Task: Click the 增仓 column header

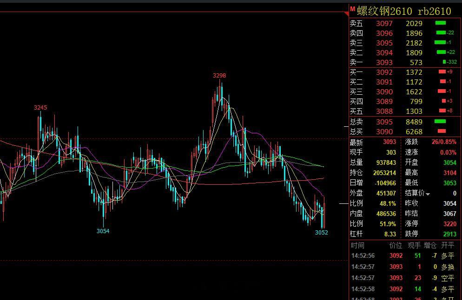Action: point(430,245)
